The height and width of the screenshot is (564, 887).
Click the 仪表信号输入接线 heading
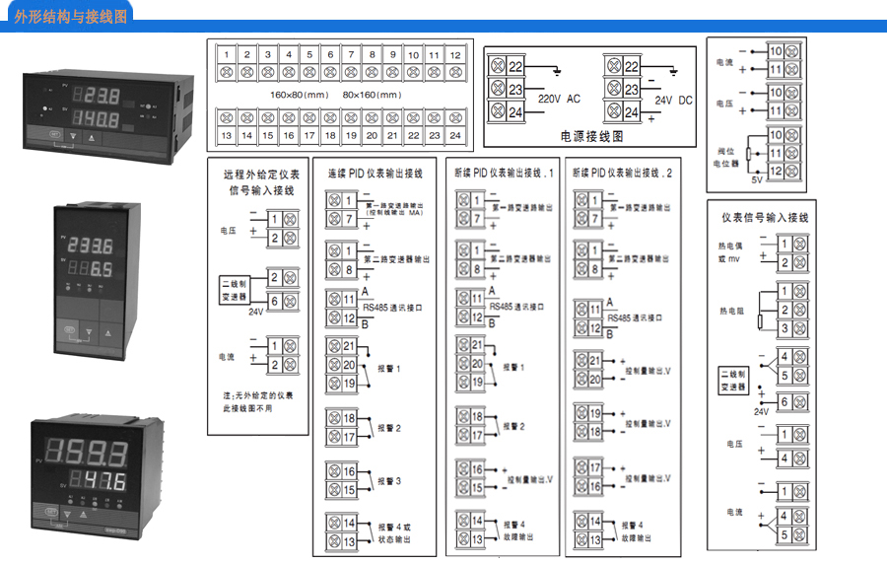[765, 217]
